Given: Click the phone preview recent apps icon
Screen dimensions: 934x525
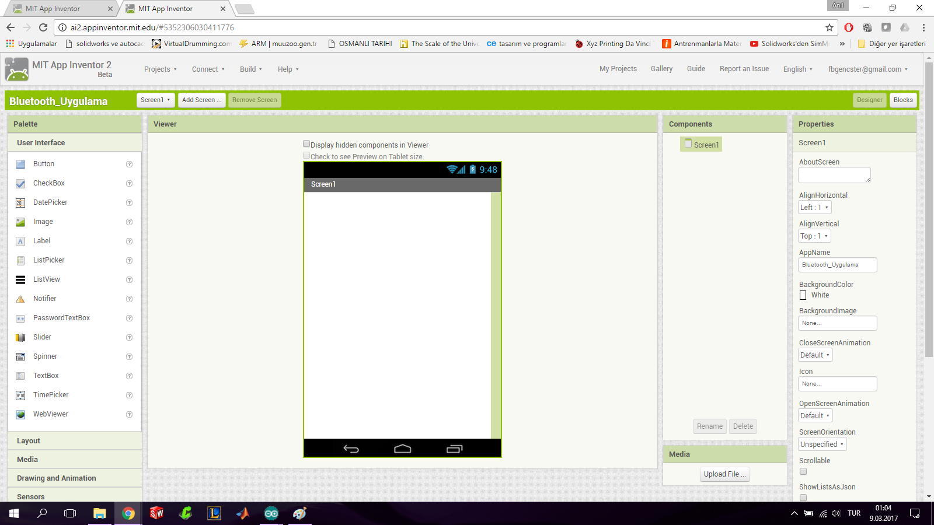Looking at the screenshot, I should pyautogui.click(x=454, y=449).
